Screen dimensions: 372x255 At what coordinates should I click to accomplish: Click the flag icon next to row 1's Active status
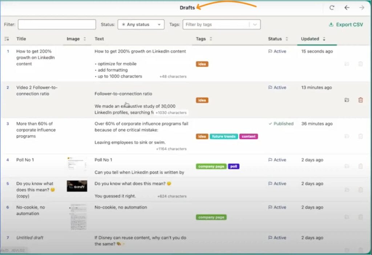point(271,51)
